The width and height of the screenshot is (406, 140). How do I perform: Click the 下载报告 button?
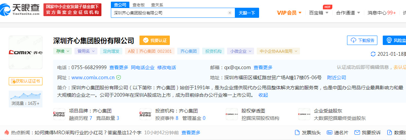click(x=362, y=40)
